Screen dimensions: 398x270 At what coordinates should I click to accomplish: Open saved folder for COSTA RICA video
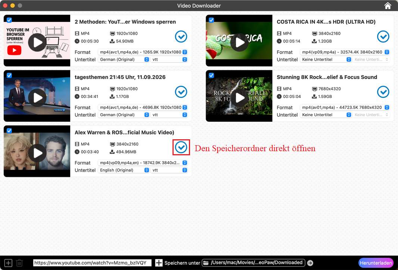(x=383, y=36)
